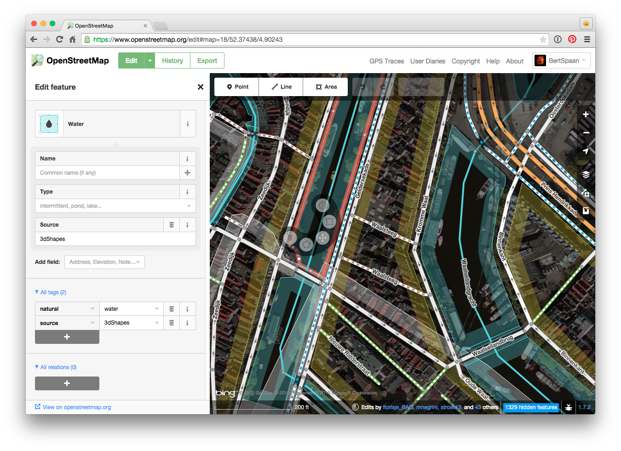
Task: Open the Pinterest extension icon
Action: [x=572, y=40]
